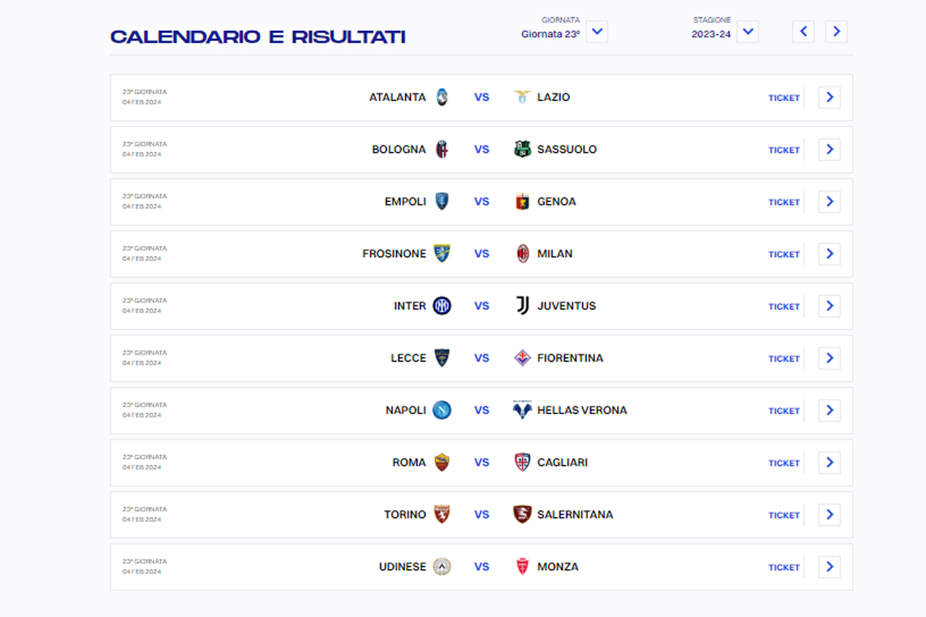Go to next matchday arrow
This screenshot has width=926, height=617.
click(x=836, y=32)
